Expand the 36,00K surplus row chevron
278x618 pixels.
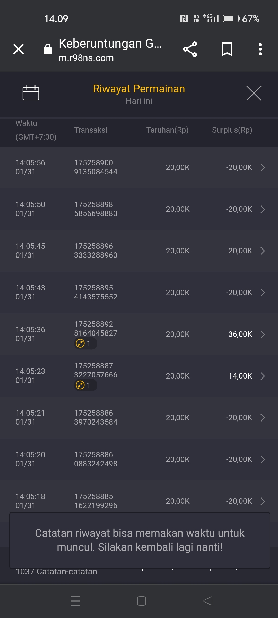point(263,334)
